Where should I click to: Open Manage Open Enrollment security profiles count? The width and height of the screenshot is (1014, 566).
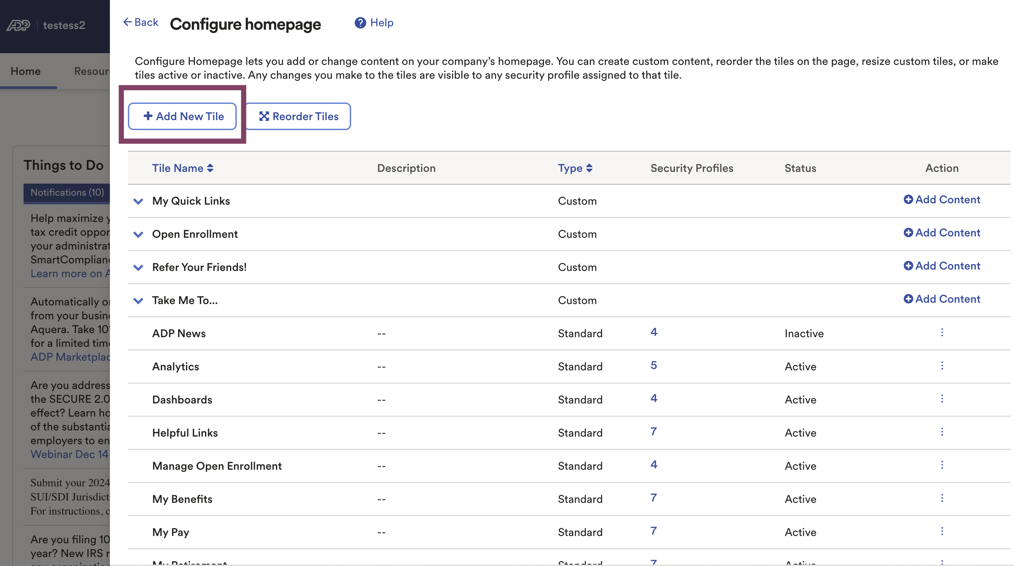click(x=654, y=465)
